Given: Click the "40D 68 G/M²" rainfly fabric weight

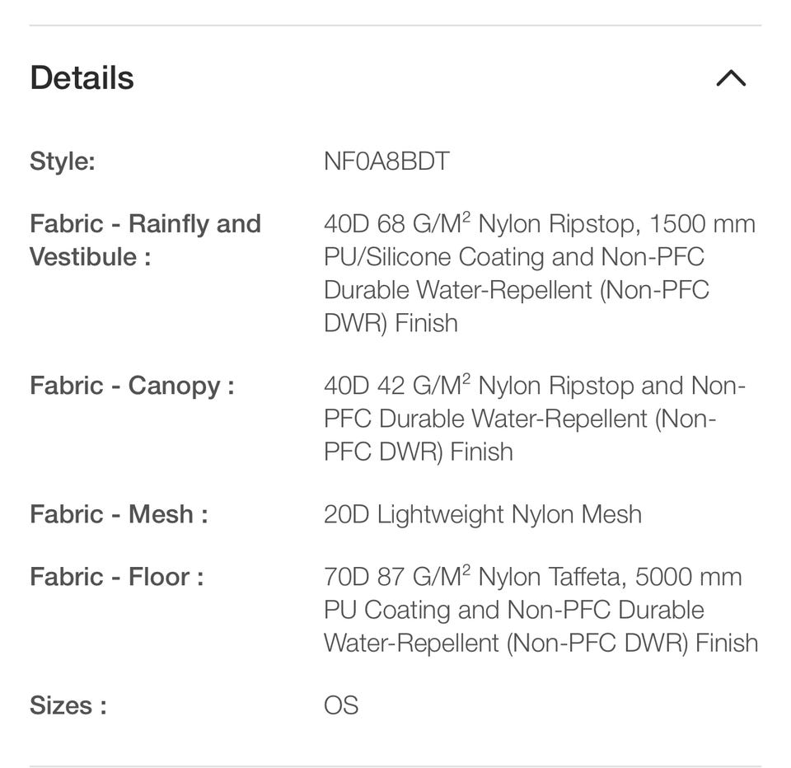Looking at the screenshot, I should [x=397, y=224].
